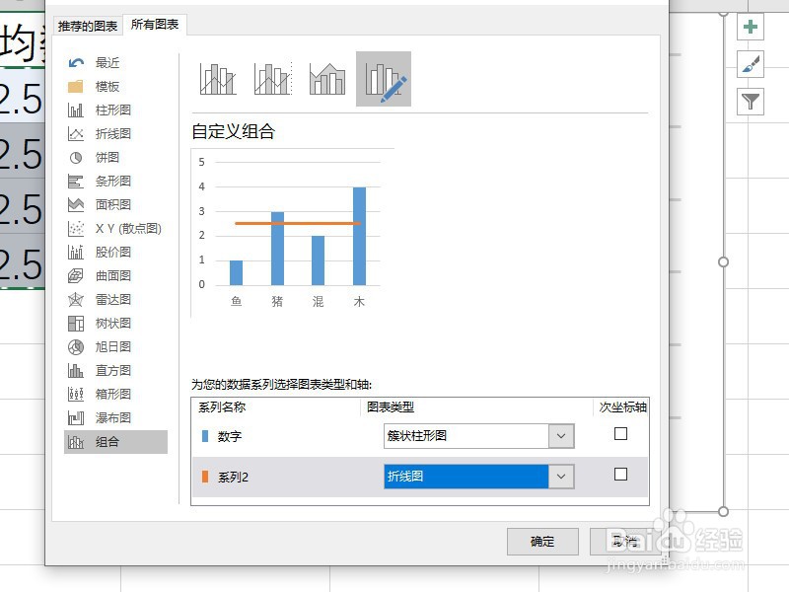Image resolution: width=789 pixels, height=592 pixels.
Task: Open Chart Filters with the funnel icon
Action: coord(752,101)
